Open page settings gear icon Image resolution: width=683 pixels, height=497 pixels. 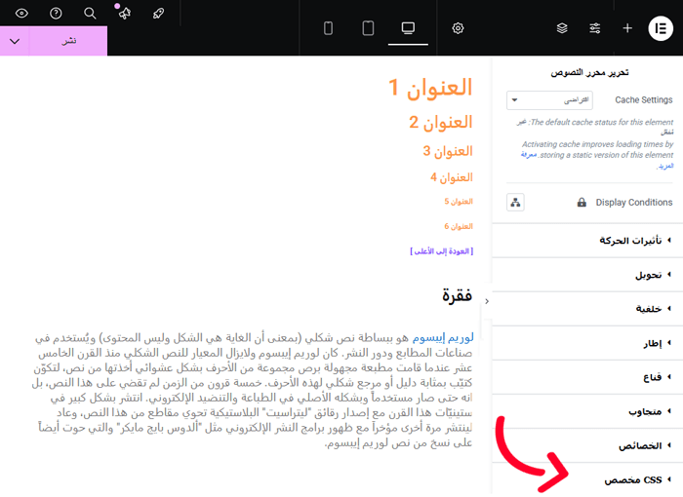458,28
